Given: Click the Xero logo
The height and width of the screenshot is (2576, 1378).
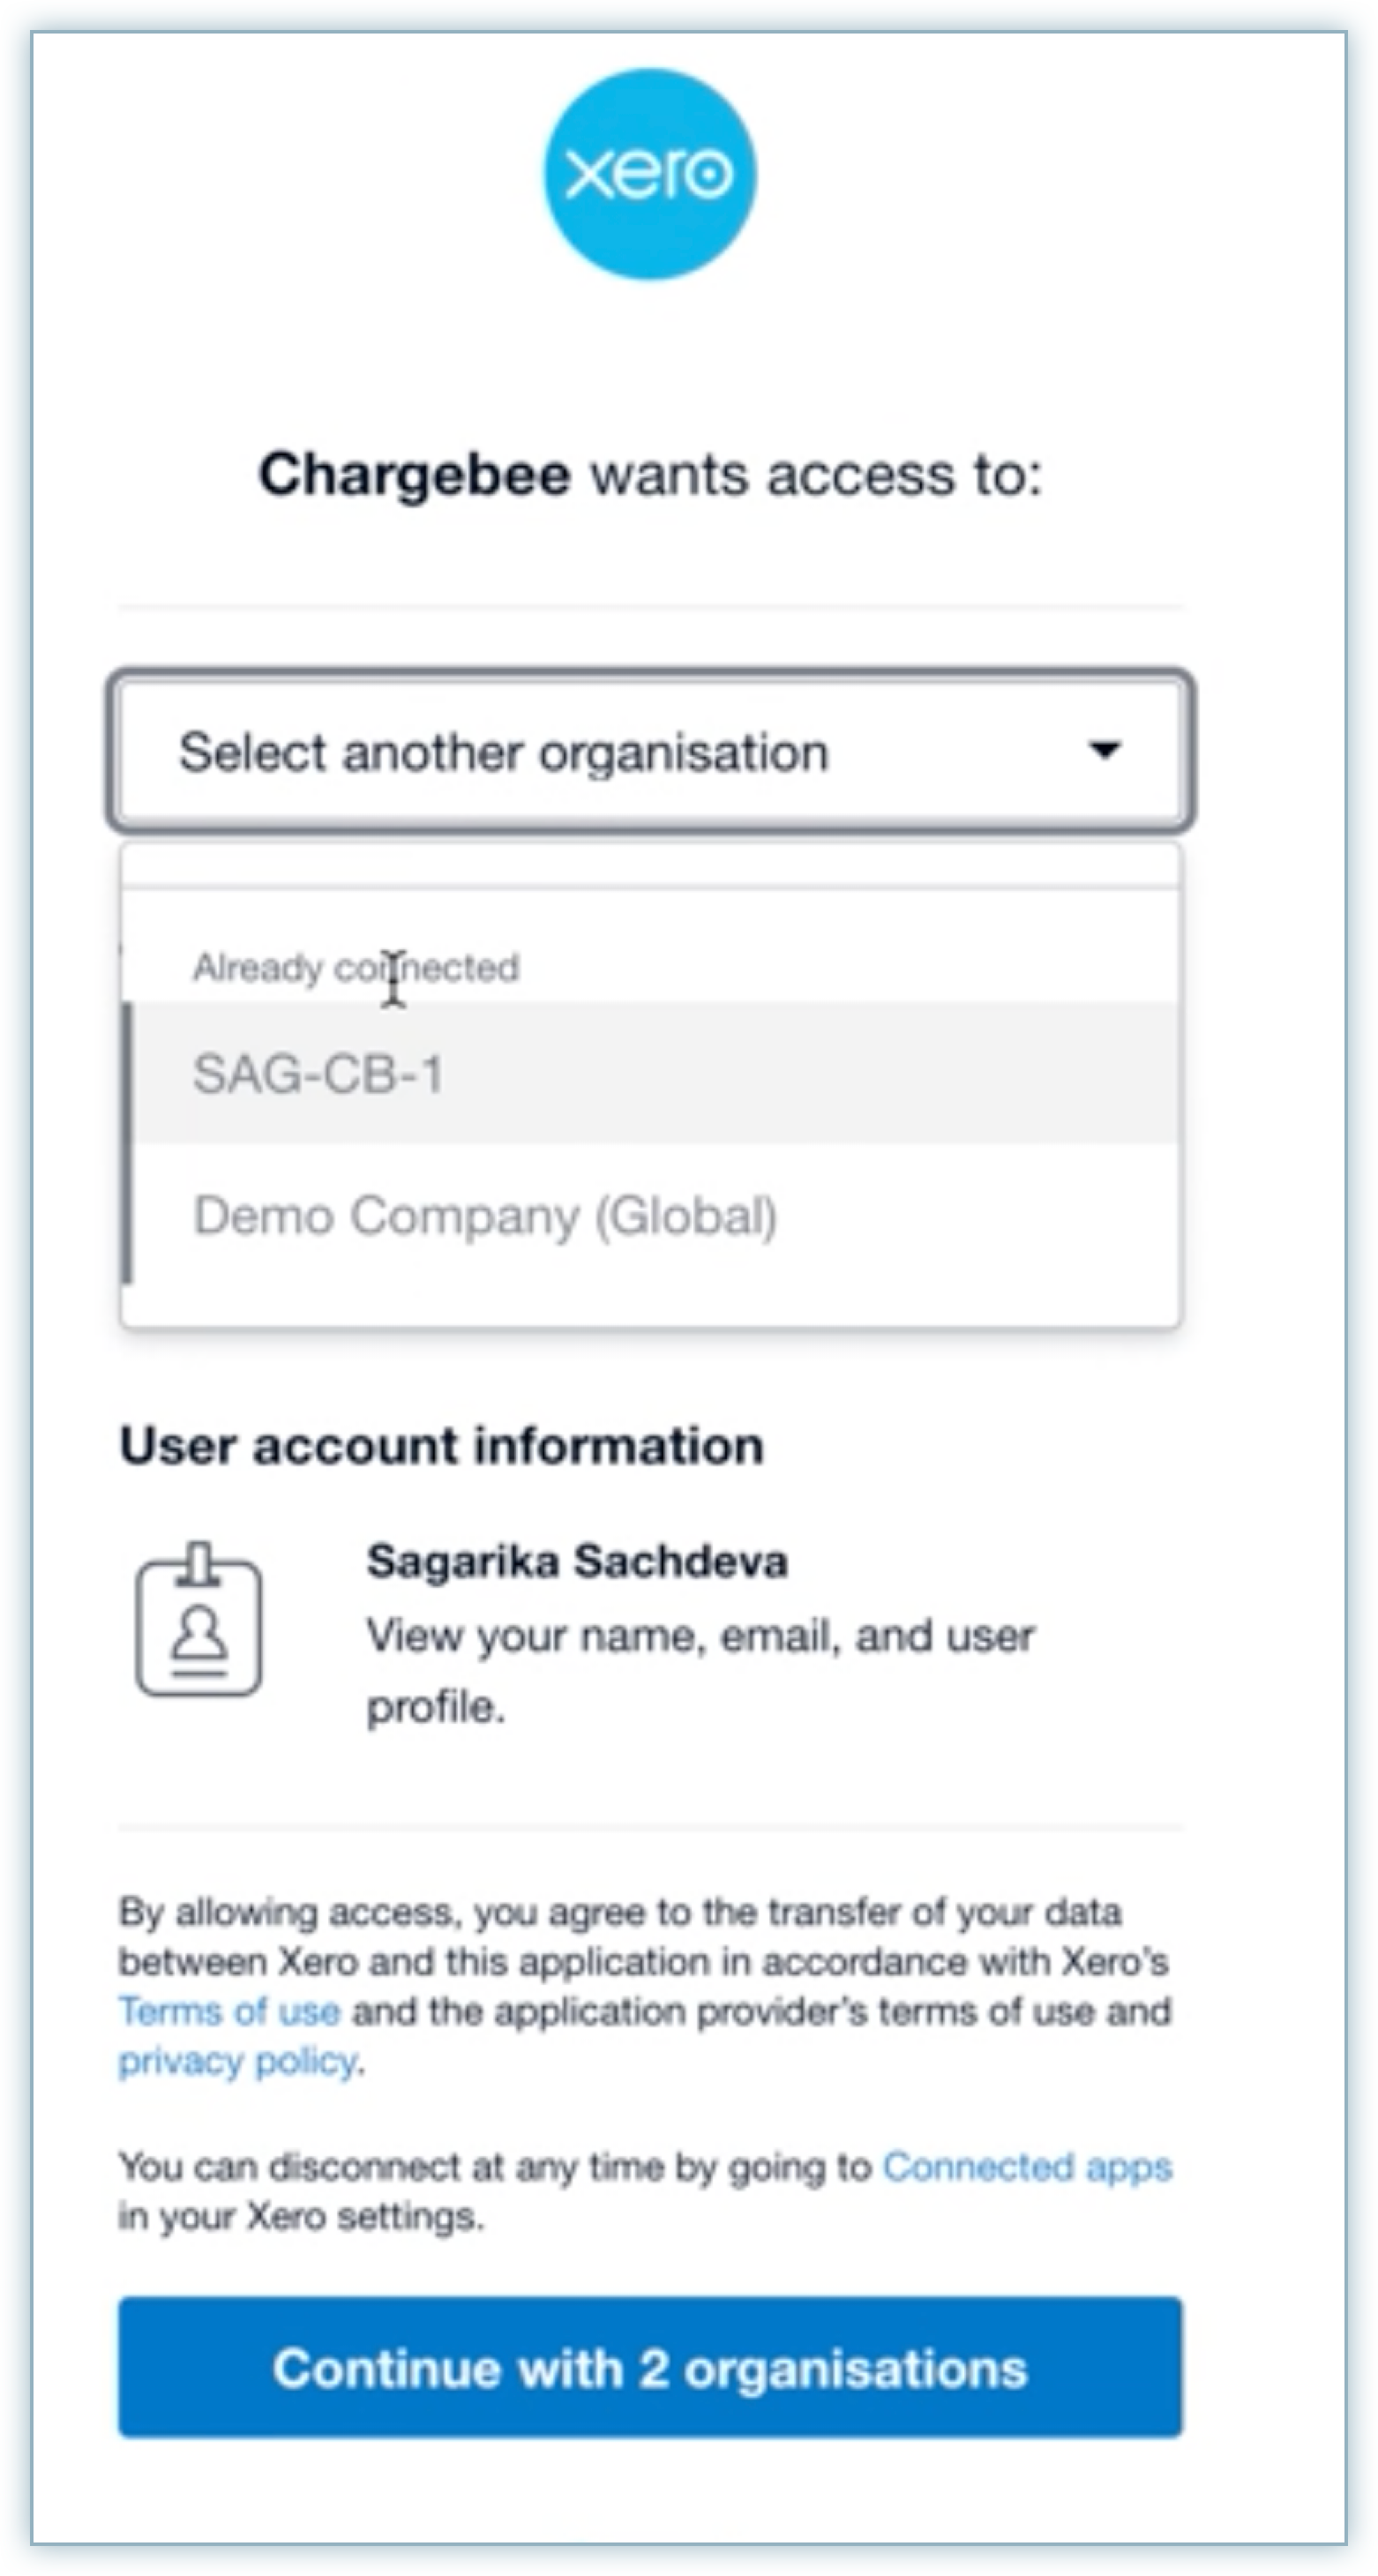Looking at the screenshot, I should tap(650, 174).
